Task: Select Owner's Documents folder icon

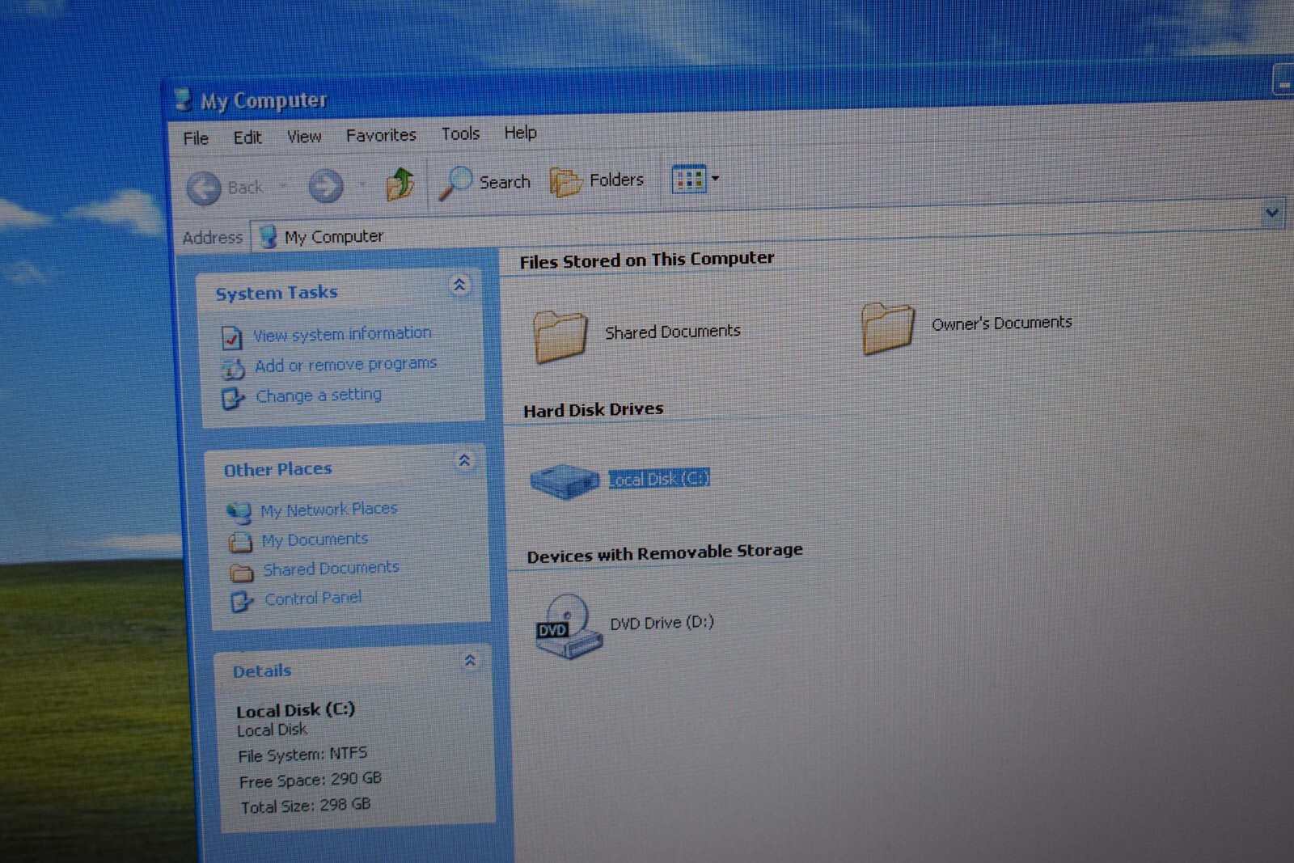Action: pos(888,328)
